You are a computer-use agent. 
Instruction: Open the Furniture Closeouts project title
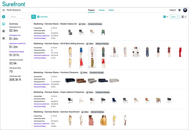56,72
